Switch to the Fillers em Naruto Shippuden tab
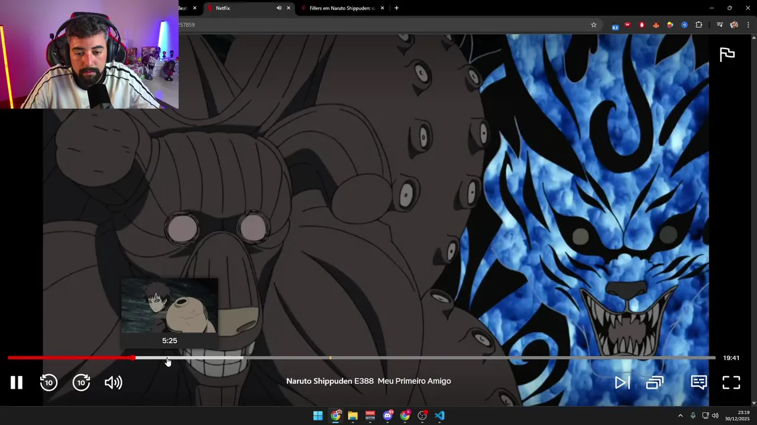757x425 pixels. tap(342, 8)
